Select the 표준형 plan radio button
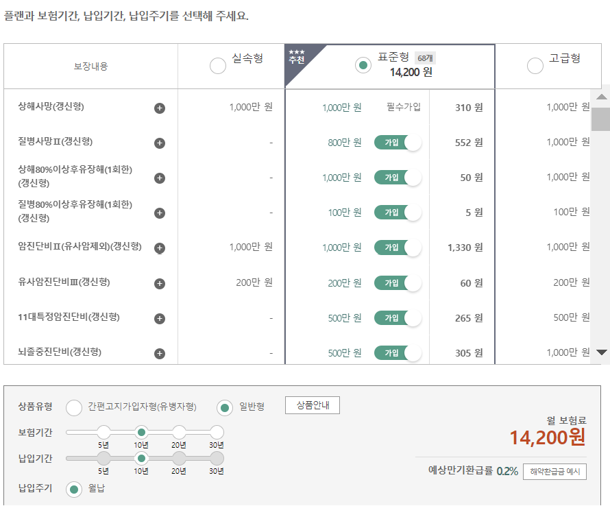Image resolution: width=610 pixels, height=506 pixels. coord(363,65)
